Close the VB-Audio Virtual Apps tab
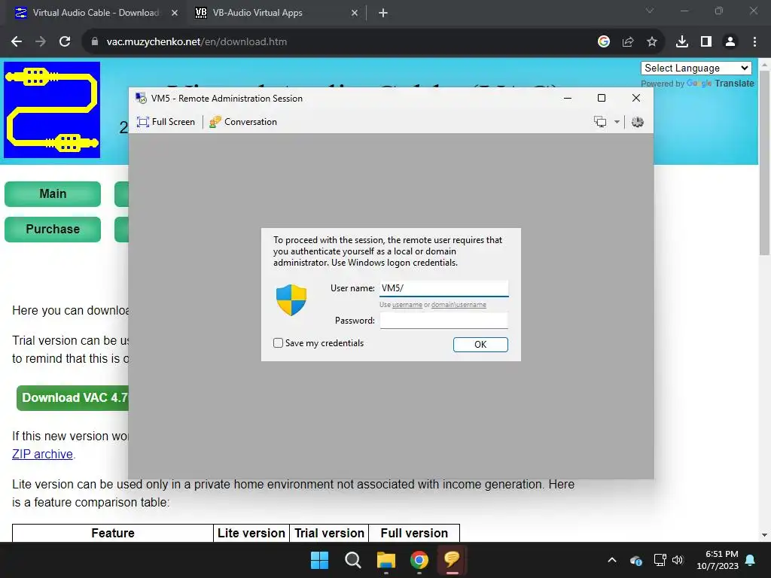The width and height of the screenshot is (771, 578). [355, 13]
